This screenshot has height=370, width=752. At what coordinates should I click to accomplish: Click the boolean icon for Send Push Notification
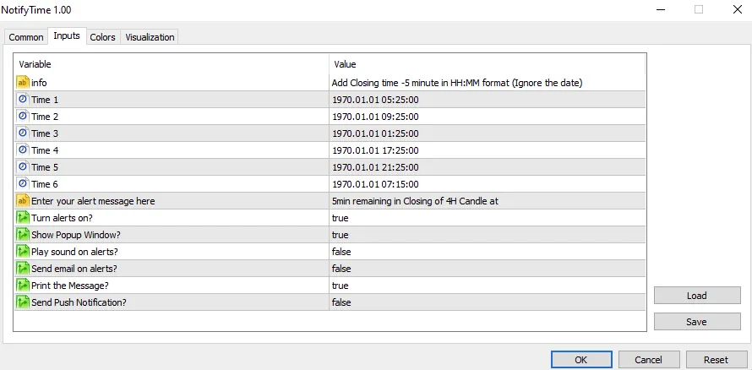tap(23, 302)
